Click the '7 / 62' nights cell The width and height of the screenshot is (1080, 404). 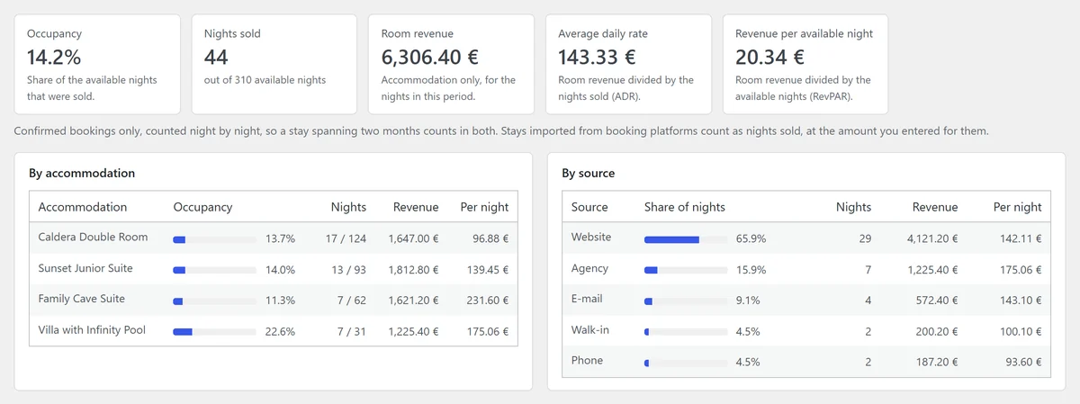click(x=352, y=301)
